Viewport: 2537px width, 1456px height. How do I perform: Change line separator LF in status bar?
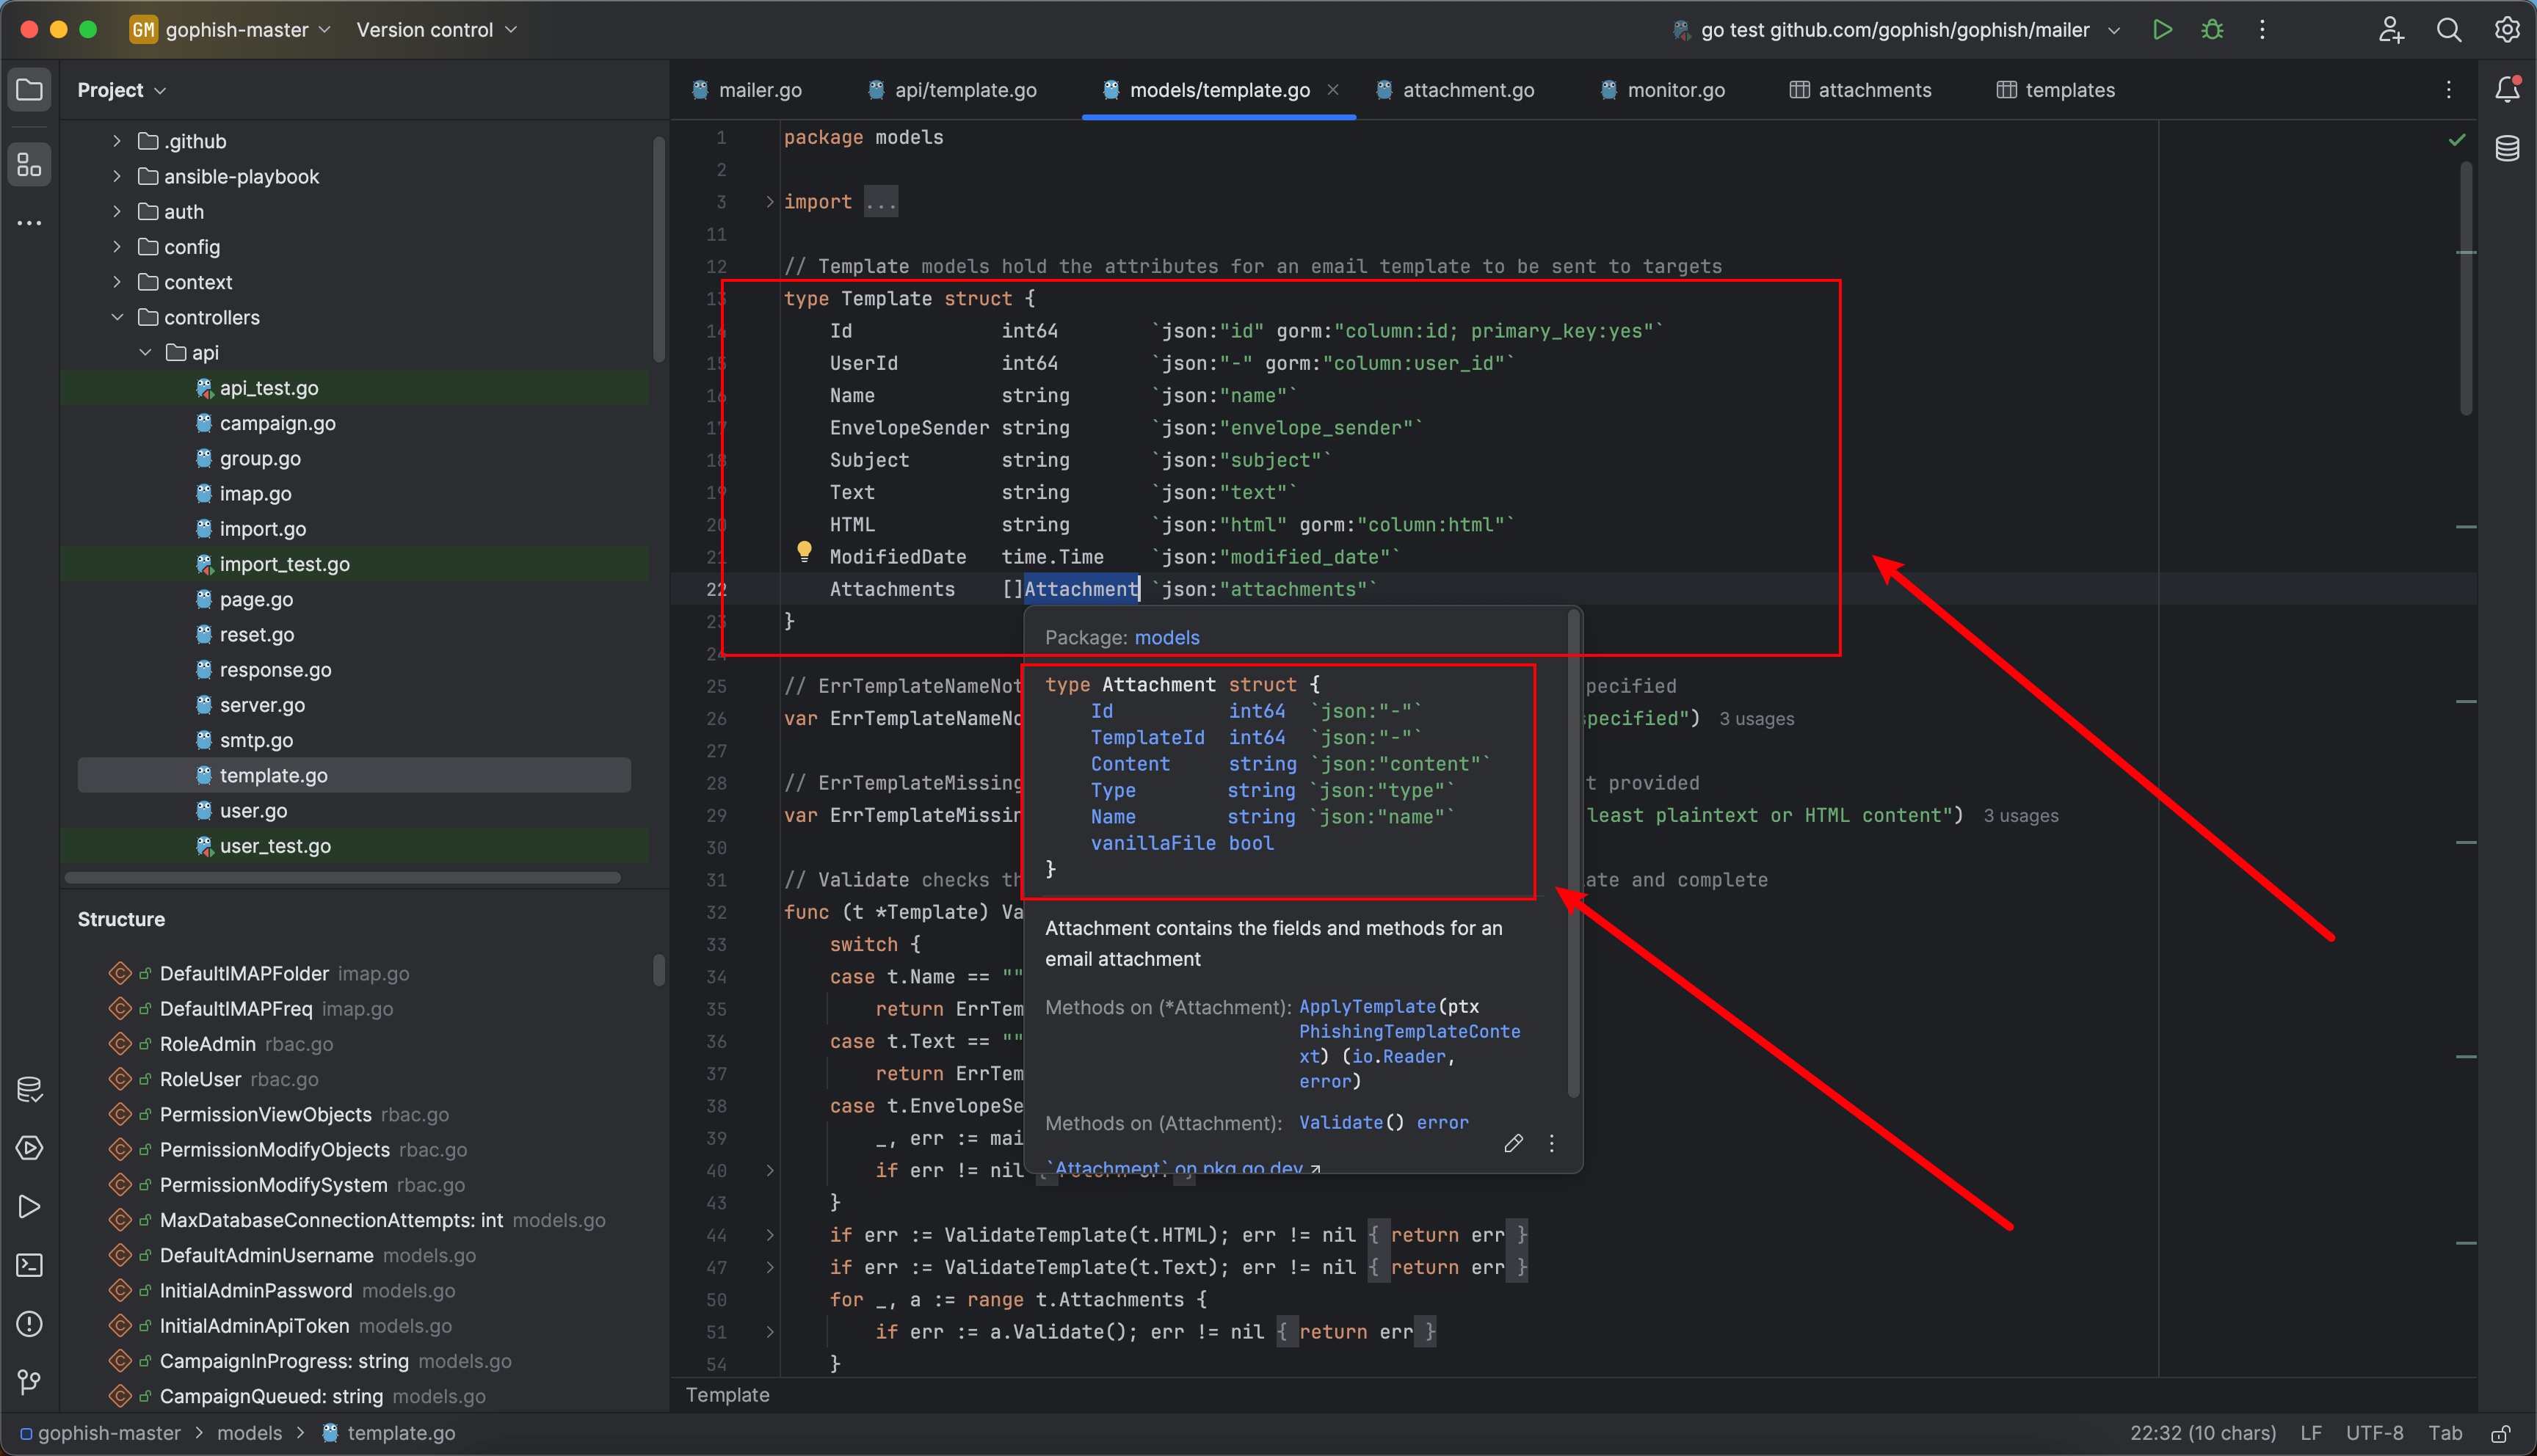[2310, 1433]
